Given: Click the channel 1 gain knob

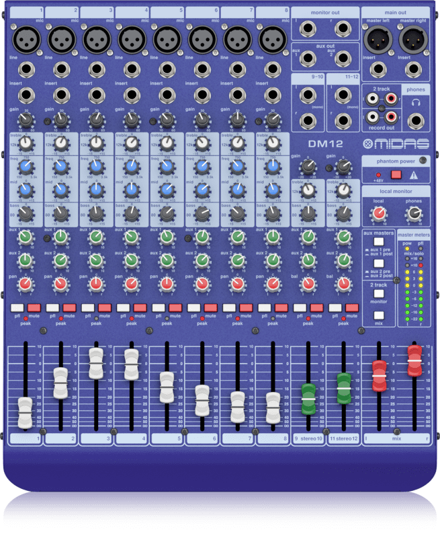Looking at the screenshot, I should [x=25, y=120].
